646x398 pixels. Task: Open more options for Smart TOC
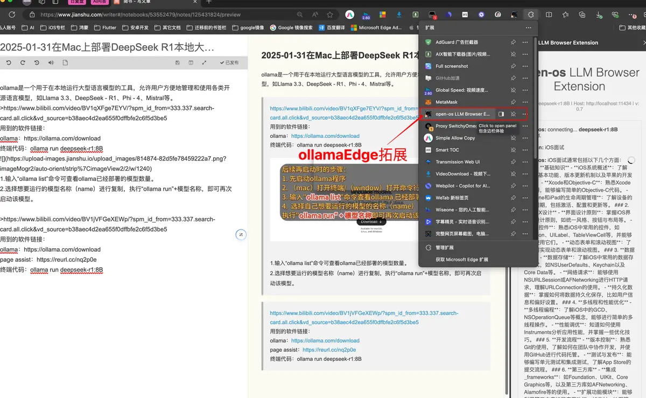click(x=525, y=150)
